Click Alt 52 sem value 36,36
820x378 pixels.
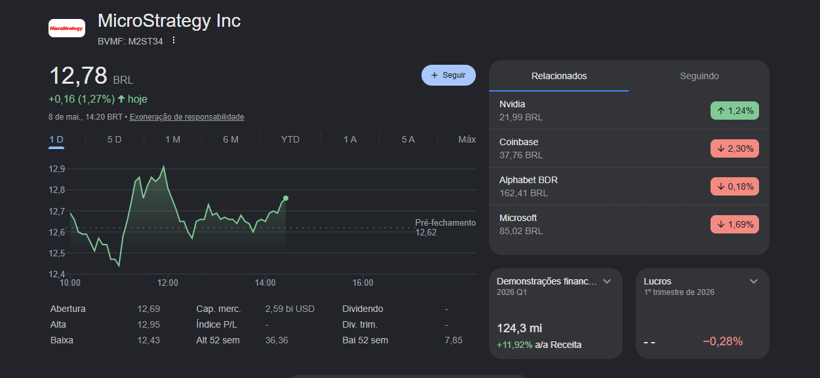coord(276,340)
